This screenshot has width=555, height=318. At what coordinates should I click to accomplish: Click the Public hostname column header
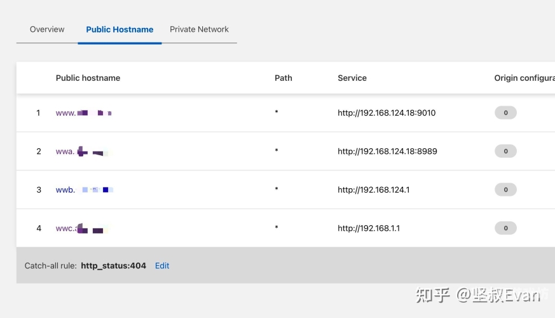point(88,78)
